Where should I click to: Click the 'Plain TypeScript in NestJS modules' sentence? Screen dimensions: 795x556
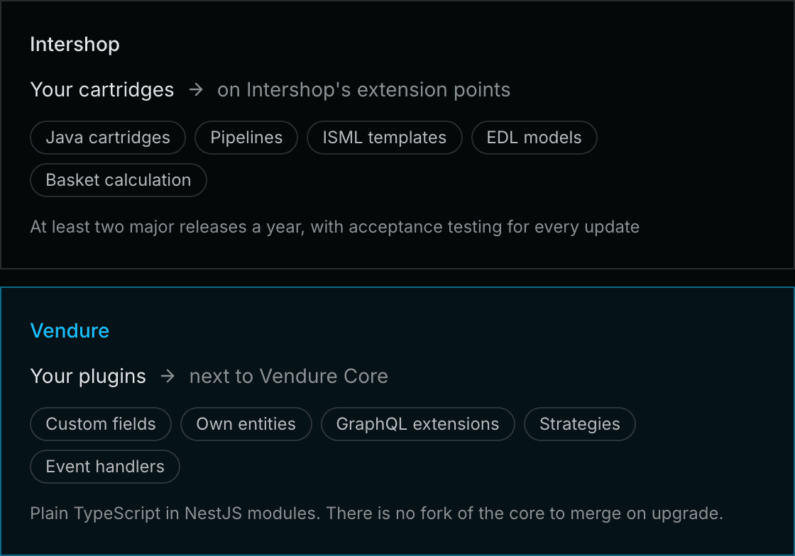click(376, 513)
